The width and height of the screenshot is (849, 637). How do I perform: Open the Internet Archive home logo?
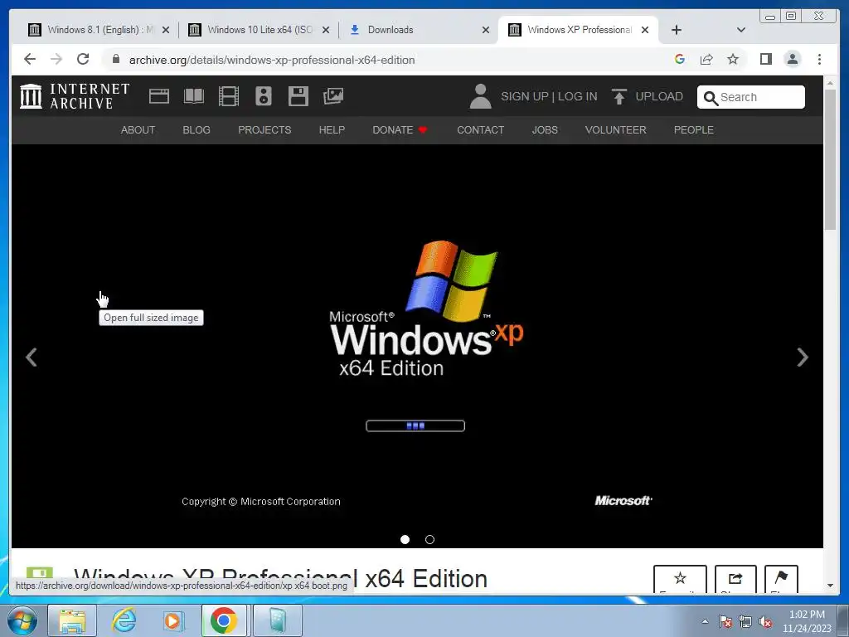coord(75,96)
